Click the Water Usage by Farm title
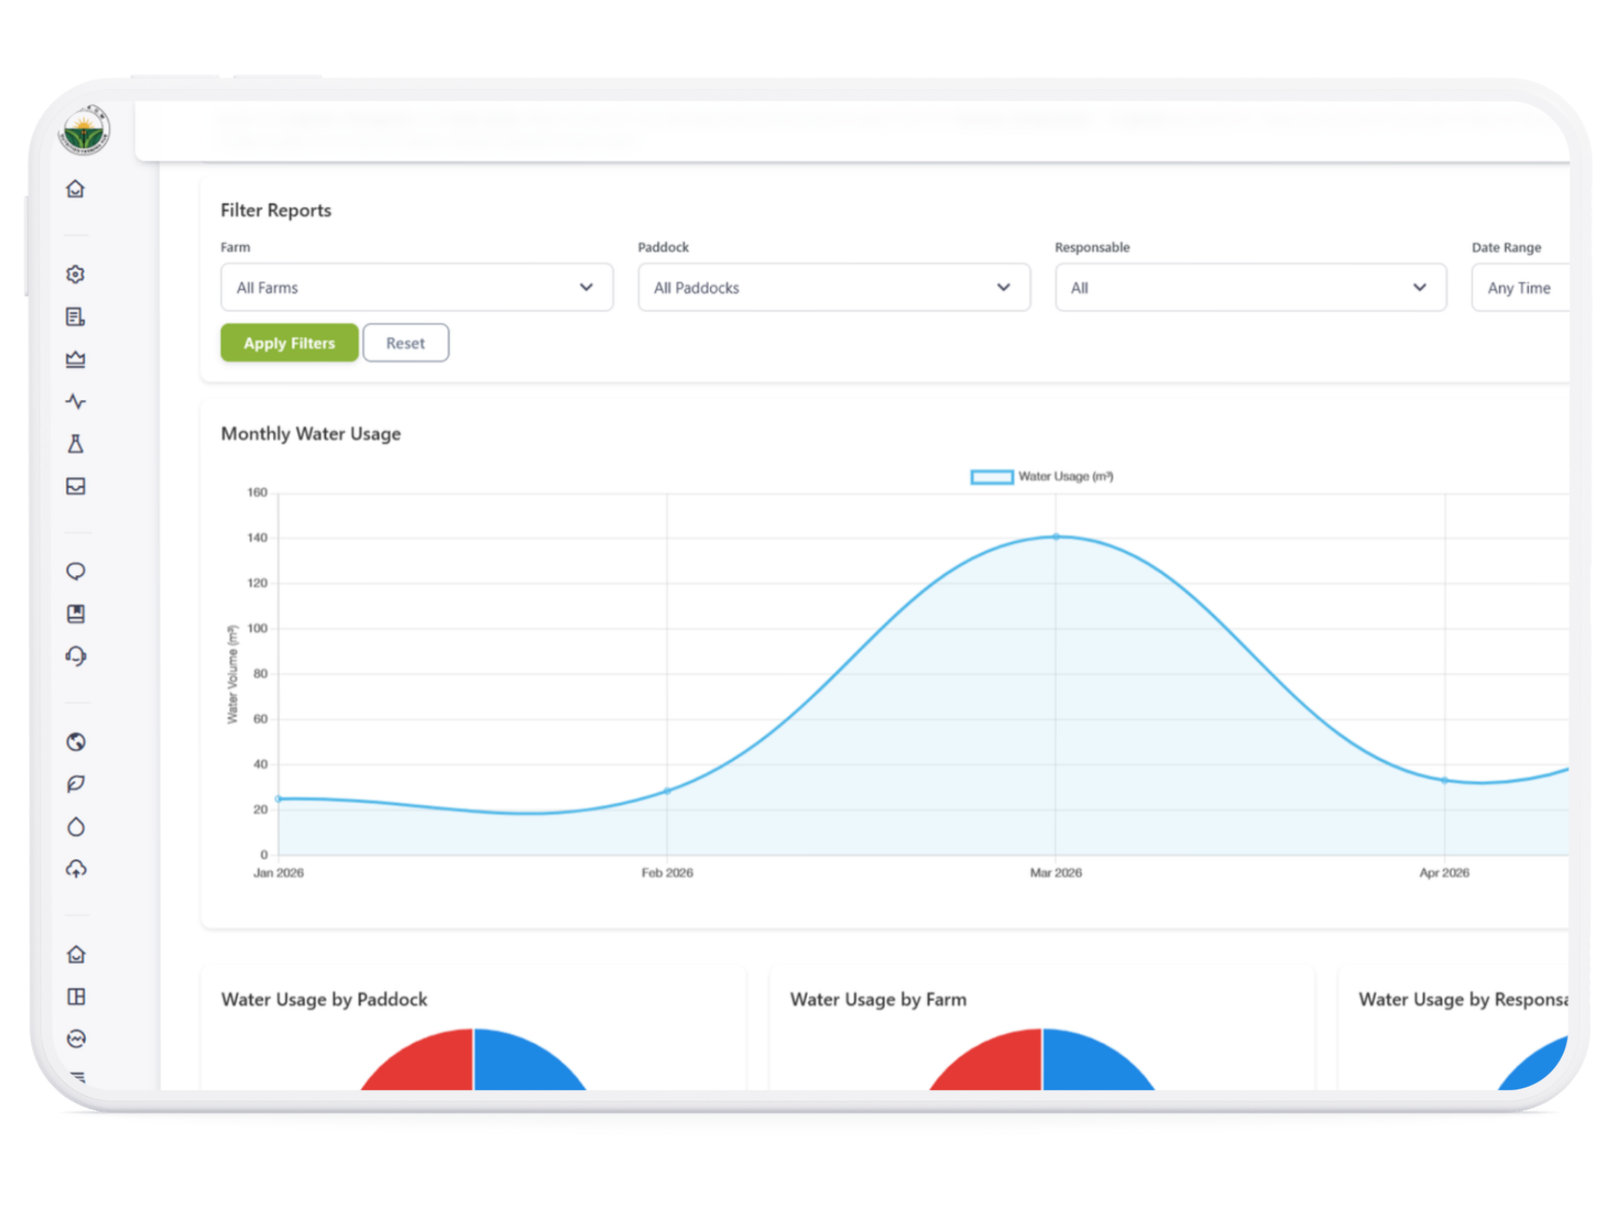The image size is (1617, 1212). click(x=878, y=999)
